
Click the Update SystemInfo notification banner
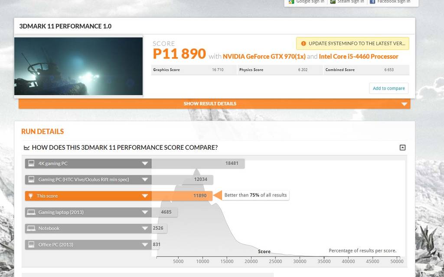pyautogui.click(x=353, y=44)
